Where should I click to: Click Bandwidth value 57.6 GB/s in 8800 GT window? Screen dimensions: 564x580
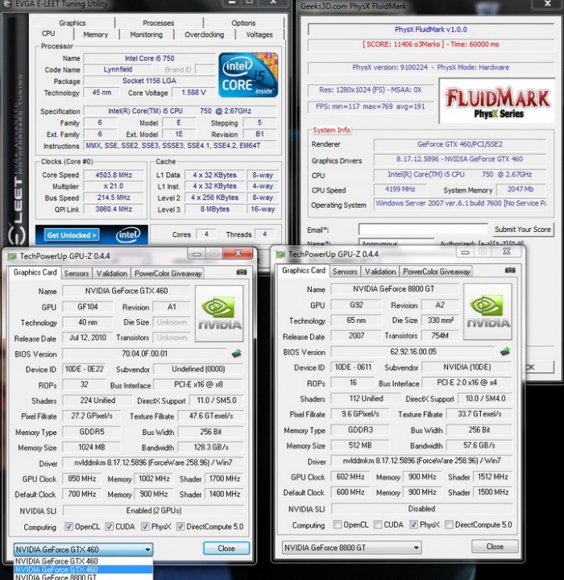coord(479,445)
